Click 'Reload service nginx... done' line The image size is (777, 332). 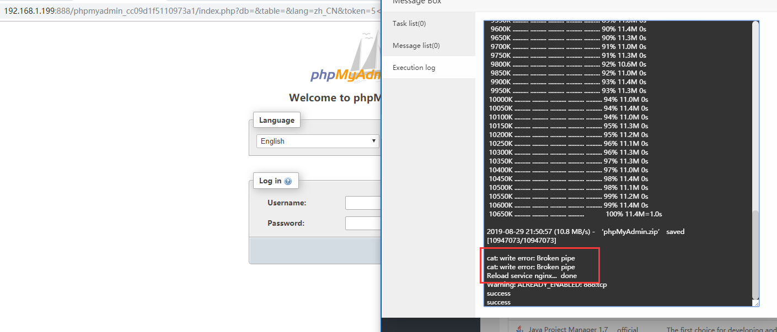(x=532, y=276)
